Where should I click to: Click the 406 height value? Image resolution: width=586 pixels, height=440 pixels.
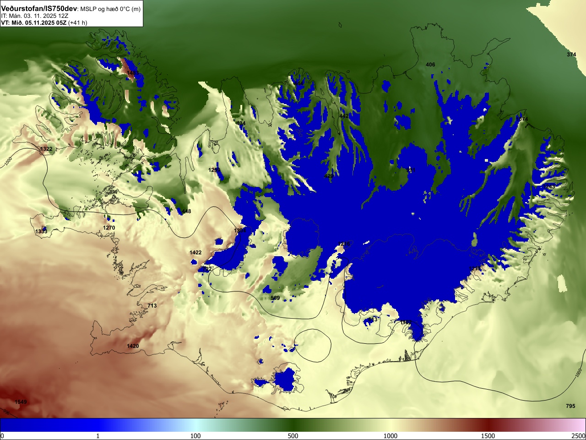[x=430, y=65]
